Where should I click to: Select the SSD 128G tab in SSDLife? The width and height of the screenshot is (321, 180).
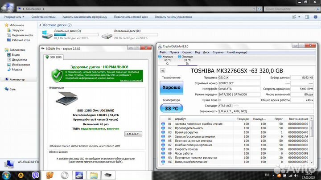pos(53,57)
